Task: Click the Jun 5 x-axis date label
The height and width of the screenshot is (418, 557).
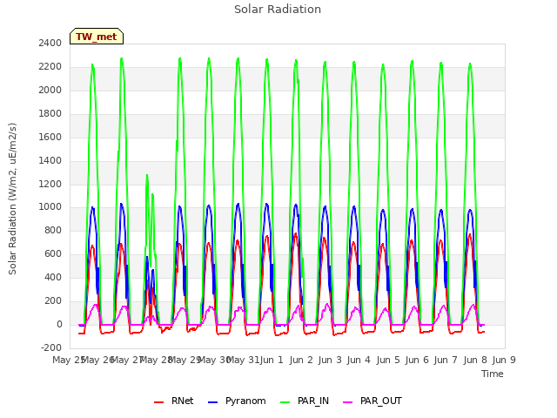Action: point(388,360)
